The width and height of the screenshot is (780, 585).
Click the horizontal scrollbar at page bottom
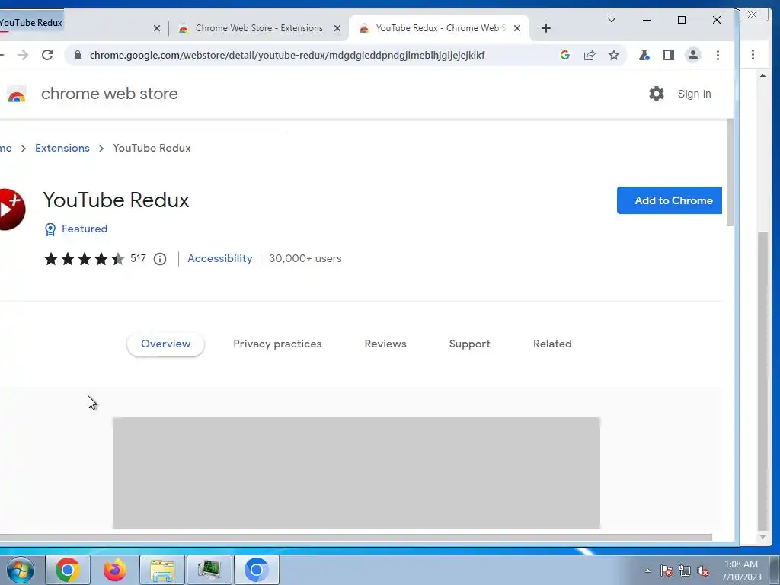click(x=356, y=537)
